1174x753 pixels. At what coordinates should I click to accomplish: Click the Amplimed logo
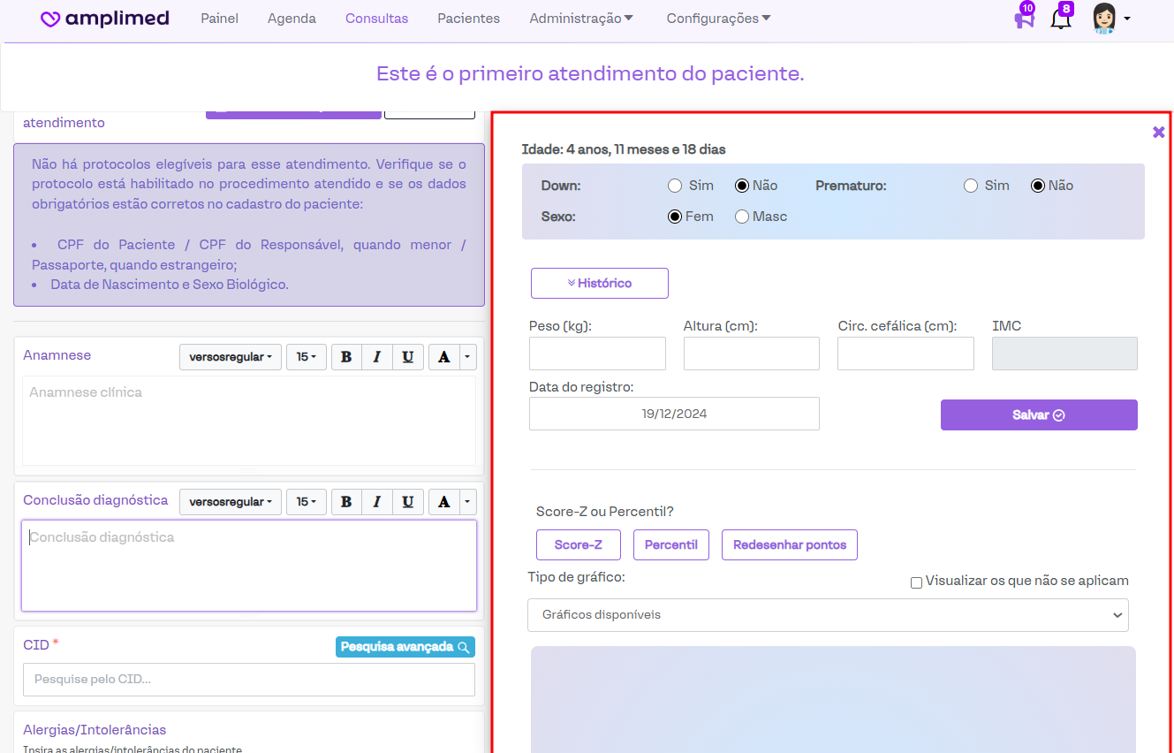[x=105, y=19]
